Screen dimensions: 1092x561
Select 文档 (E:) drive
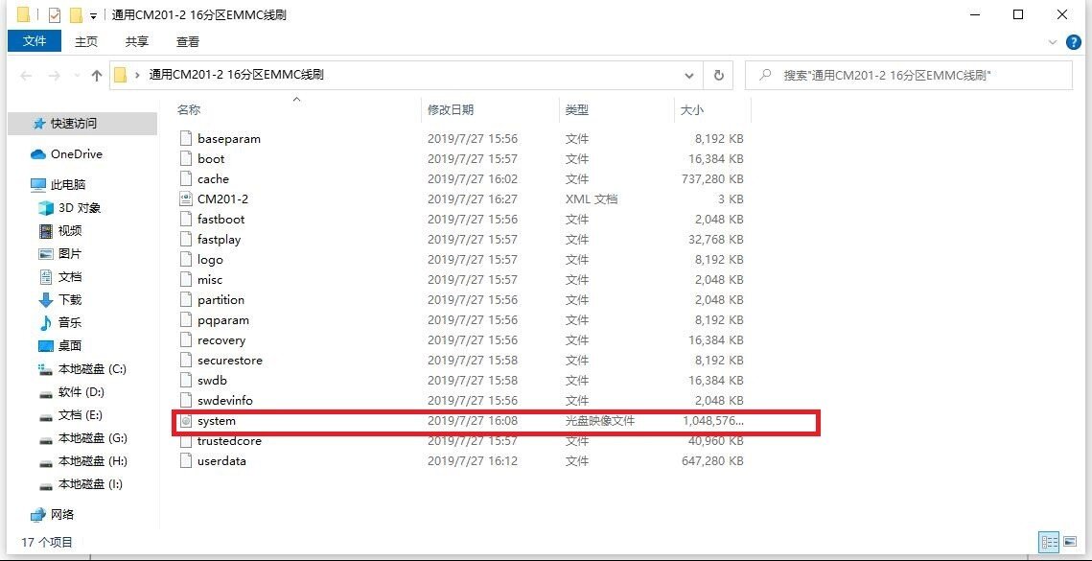(x=81, y=414)
